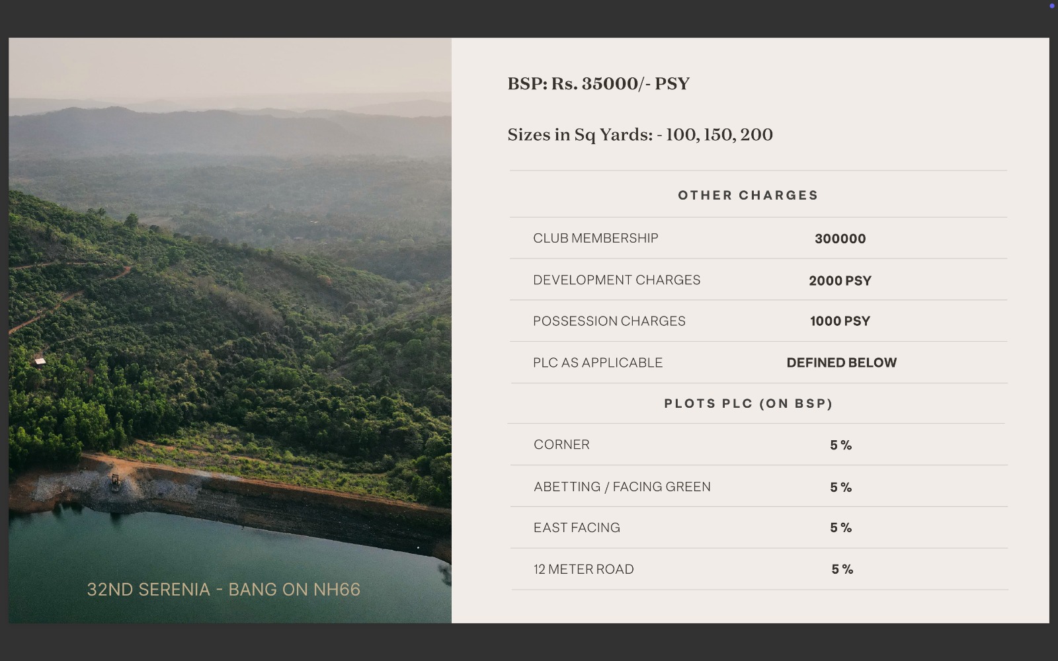Click the 32ND SERENIA caption on photo

pyautogui.click(x=224, y=590)
